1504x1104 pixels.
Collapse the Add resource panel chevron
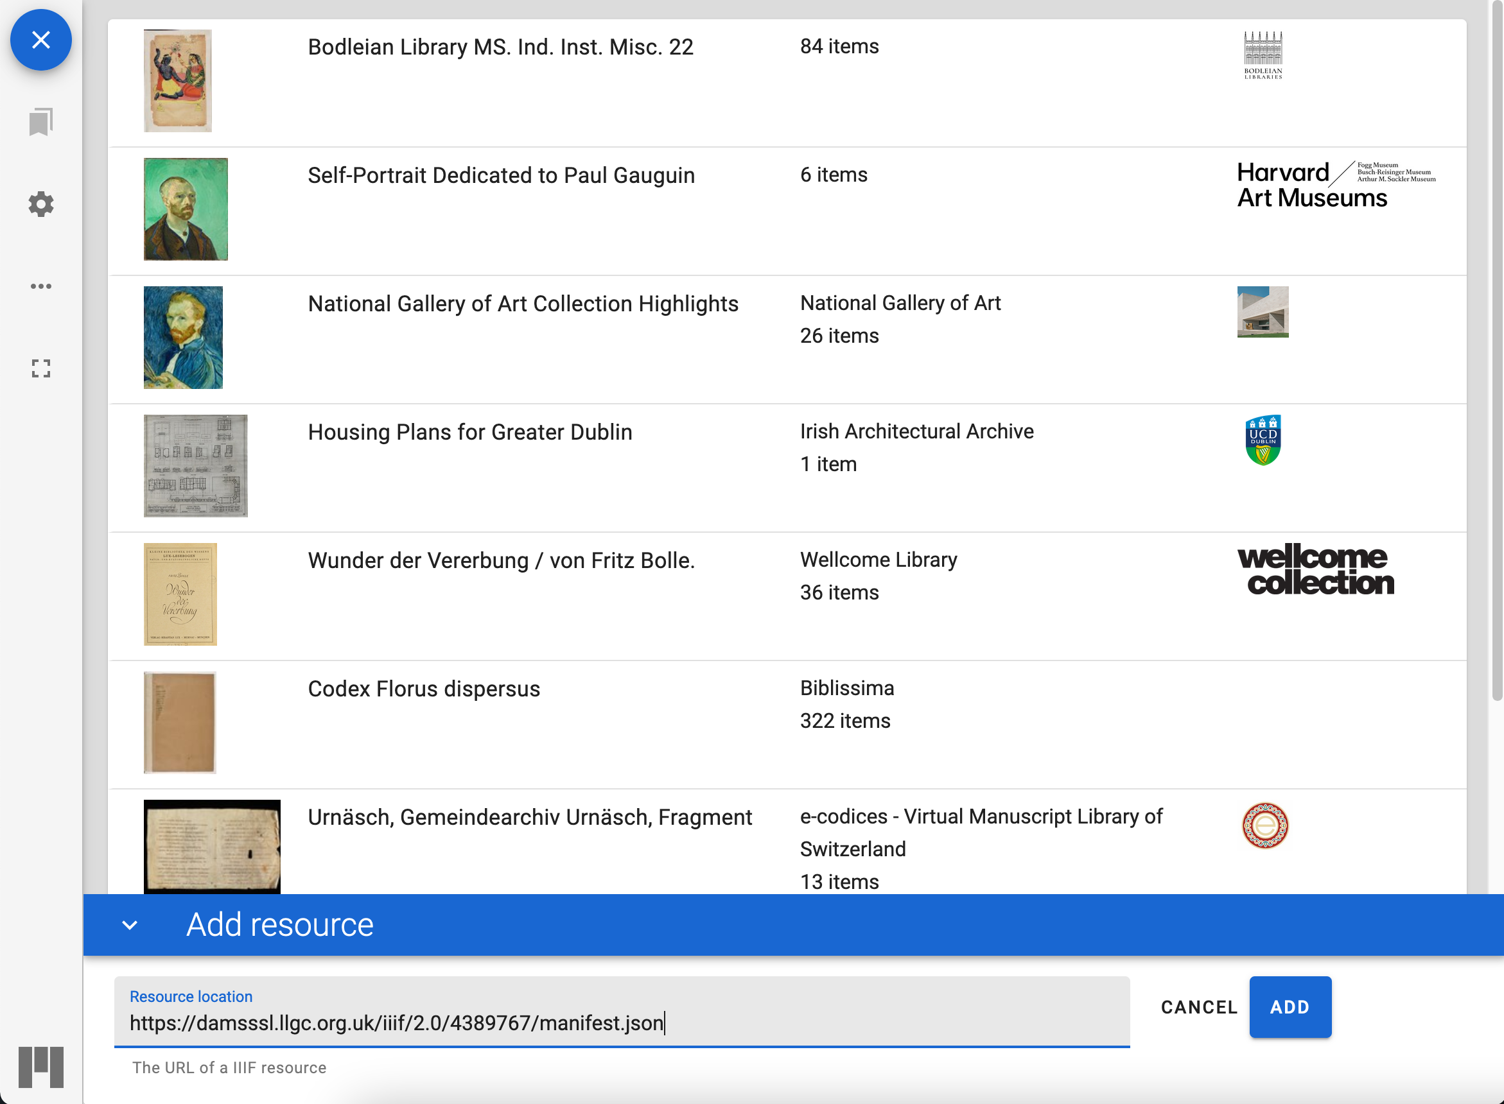click(x=131, y=926)
